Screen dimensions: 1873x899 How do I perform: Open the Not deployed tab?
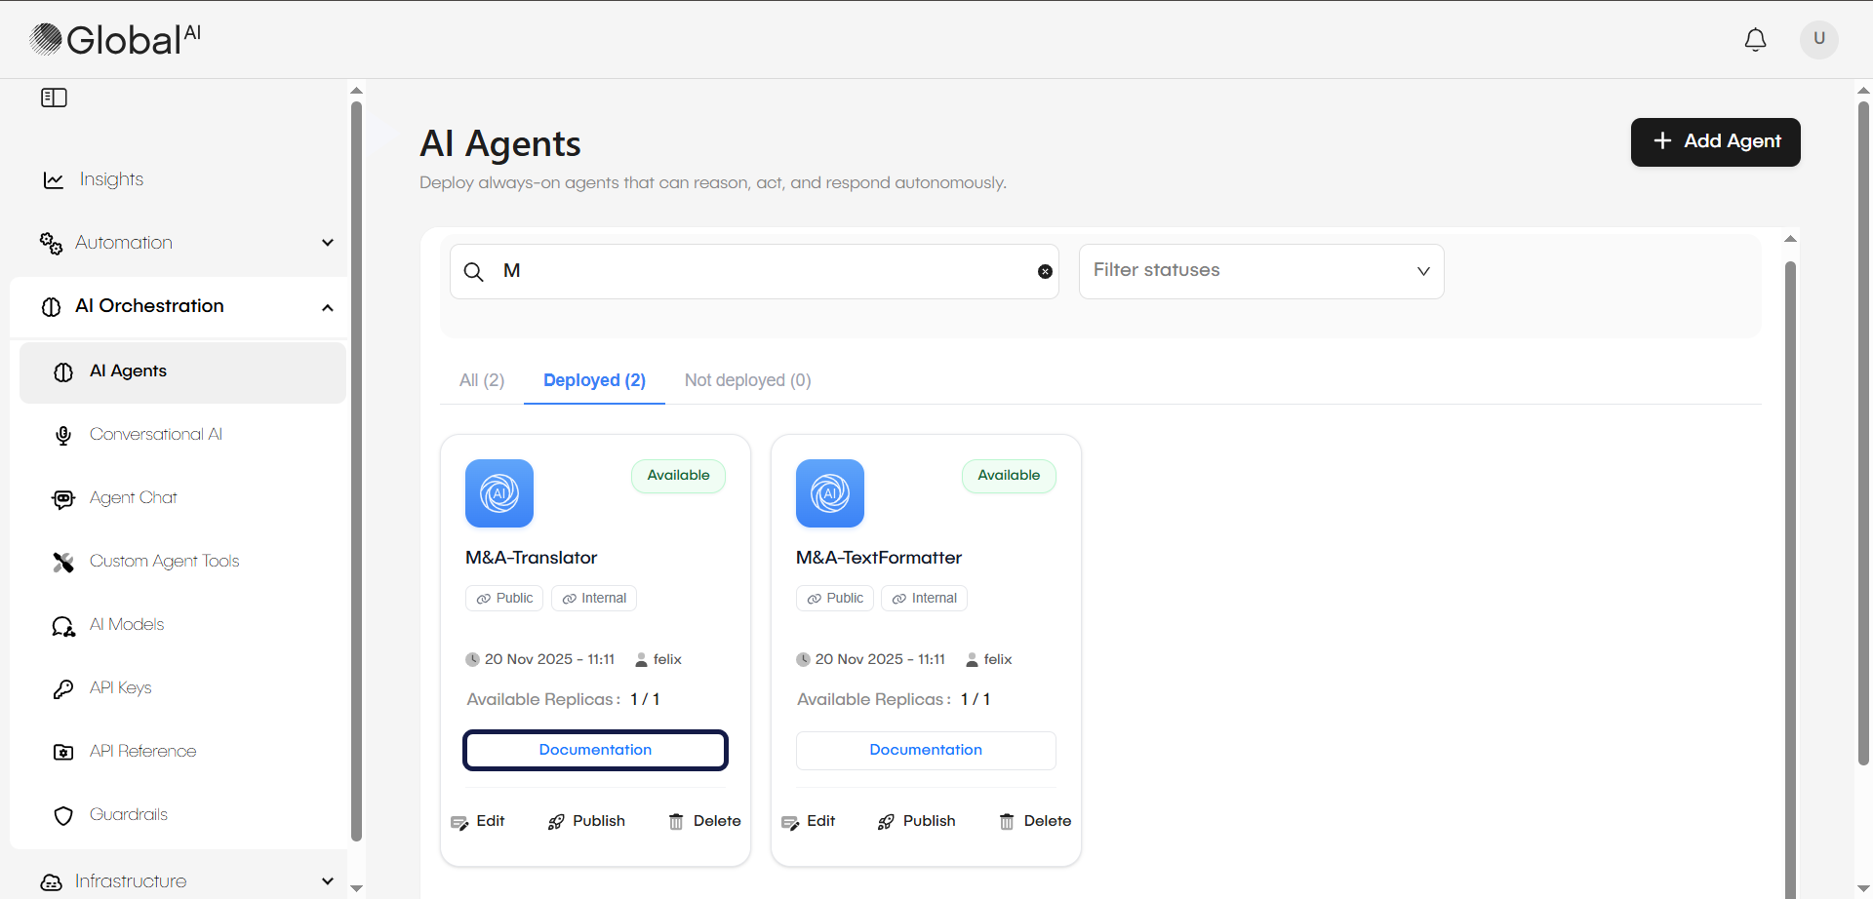pyautogui.click(x=747, y=380)
